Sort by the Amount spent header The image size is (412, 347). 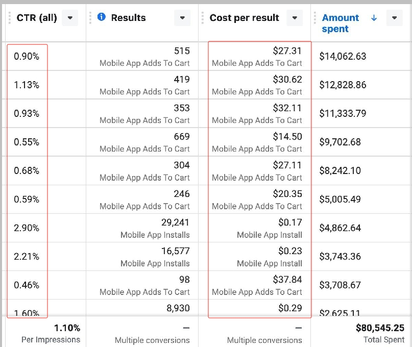[340, 23]
